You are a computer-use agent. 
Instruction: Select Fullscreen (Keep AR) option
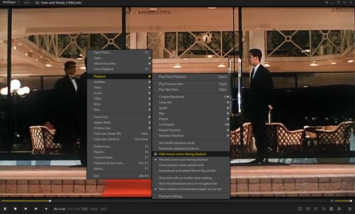click(120, 134)
